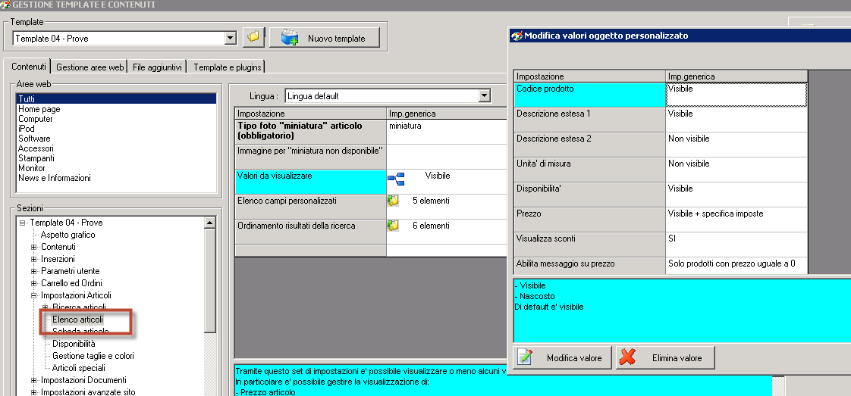Click folder icon in Ordinamento risultati row
851x396 pixels.
[x=394, y=226]
